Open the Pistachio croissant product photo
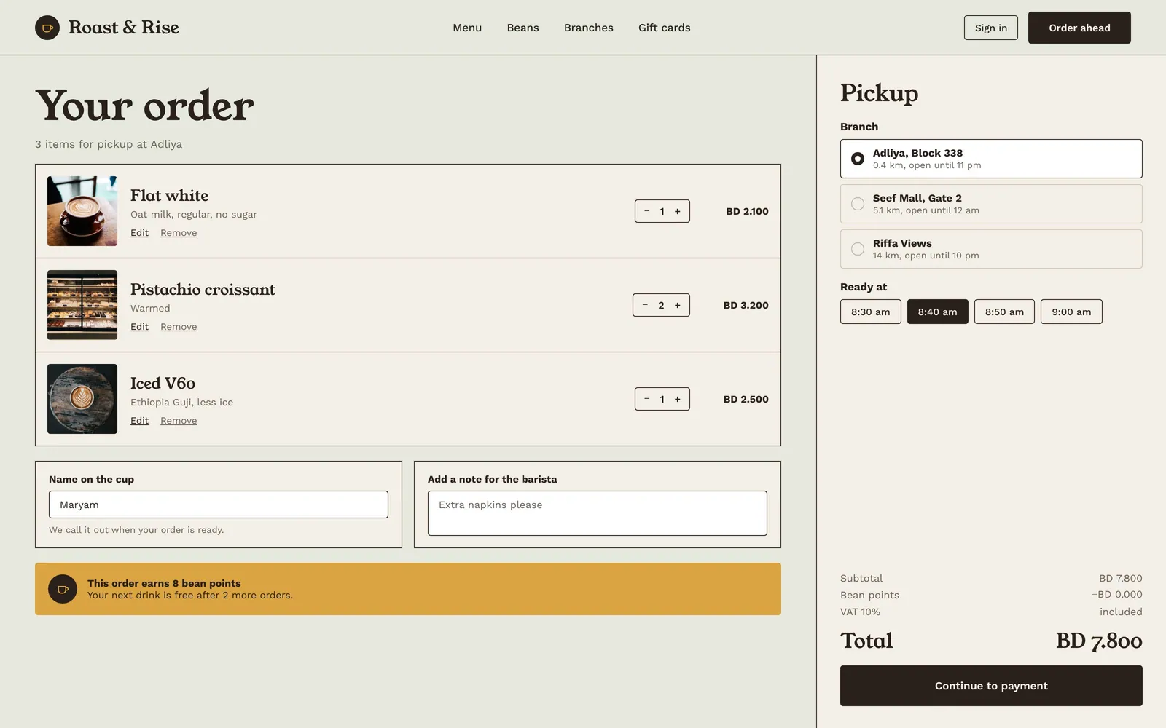Viewport: 1166px width, 728px height. point(82,305)
